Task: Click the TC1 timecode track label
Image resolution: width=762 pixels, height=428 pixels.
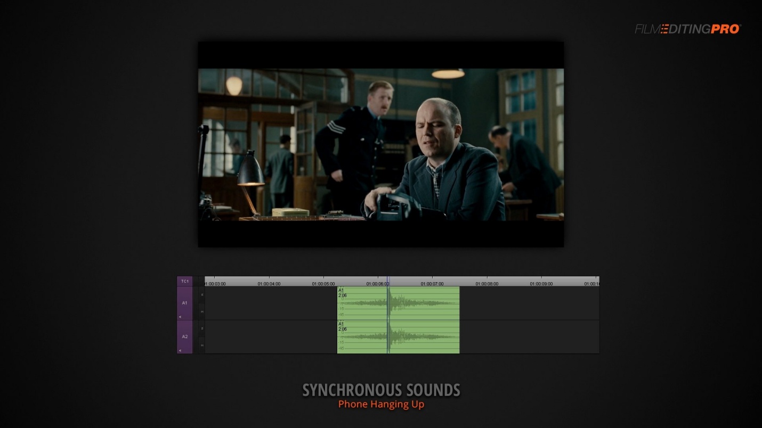Action: click(x=185, y=281)
